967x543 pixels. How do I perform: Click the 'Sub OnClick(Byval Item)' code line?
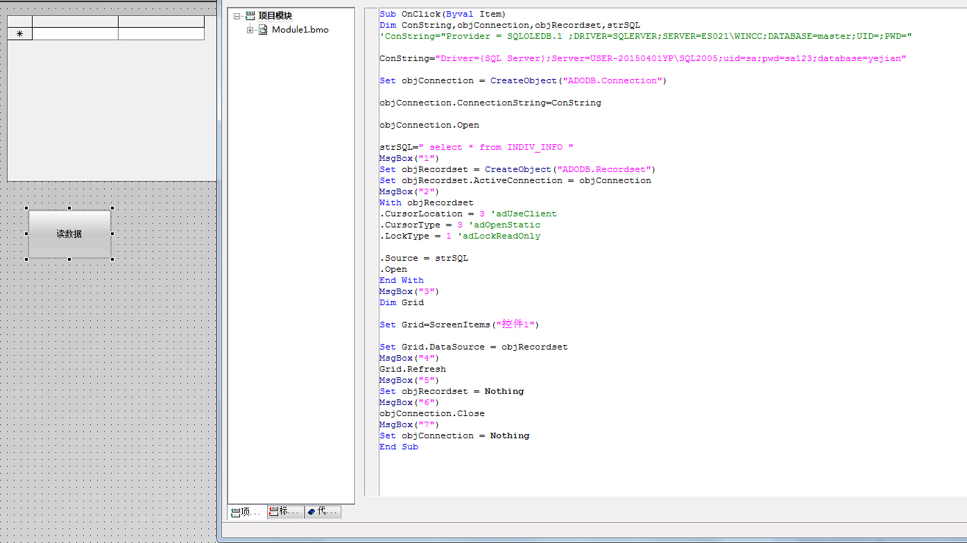443,14
